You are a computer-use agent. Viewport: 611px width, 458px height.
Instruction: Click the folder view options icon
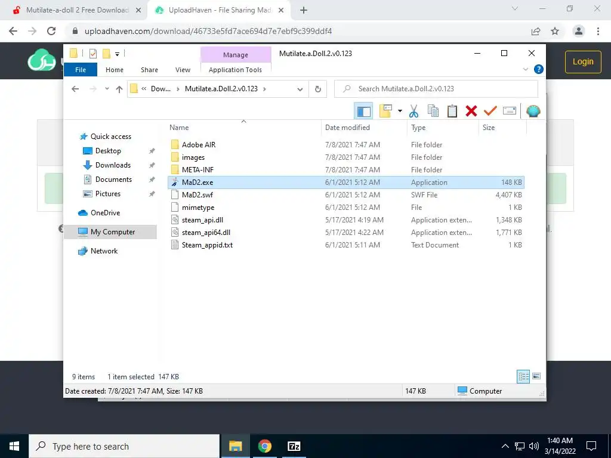pyautogui.click(x=385, y=112)
